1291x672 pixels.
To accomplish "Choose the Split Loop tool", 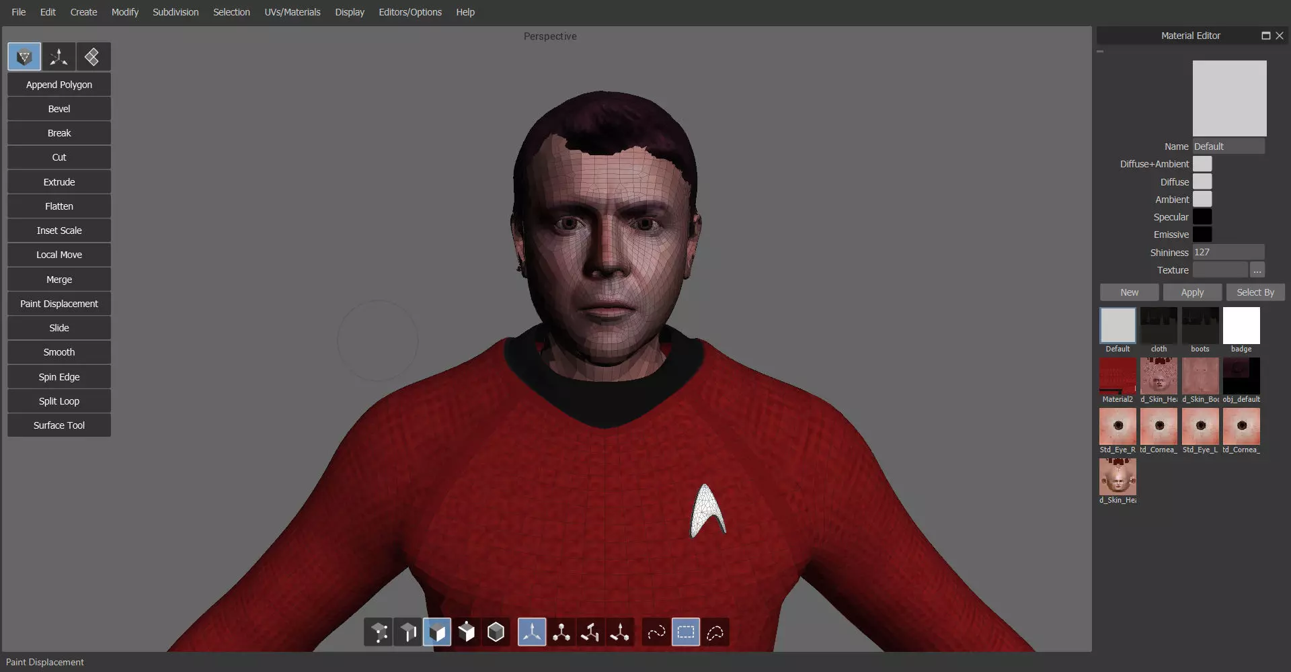I will coord(59,401).
